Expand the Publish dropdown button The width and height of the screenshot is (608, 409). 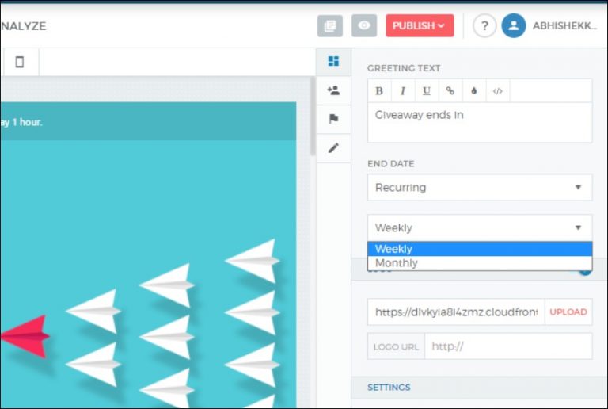click(420, 25)
